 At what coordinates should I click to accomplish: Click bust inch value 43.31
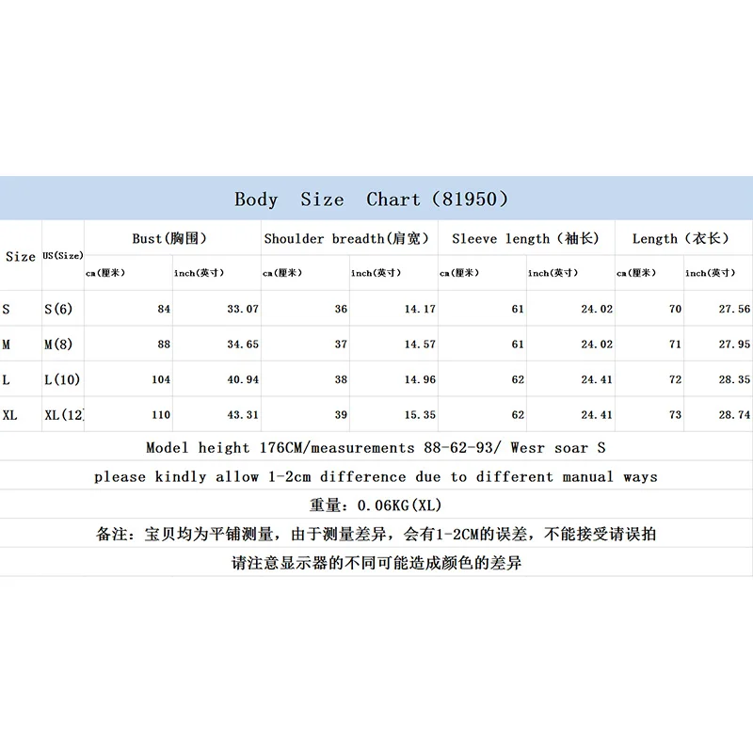pos(243,415)
